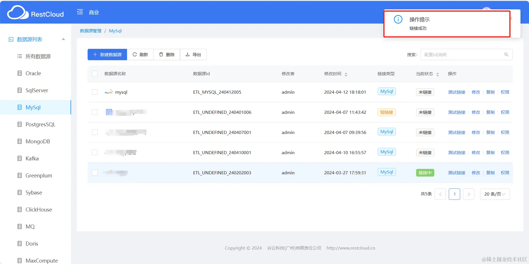Click the MySql breadcrumb item

pyautogui.click(x=115, y=31)
